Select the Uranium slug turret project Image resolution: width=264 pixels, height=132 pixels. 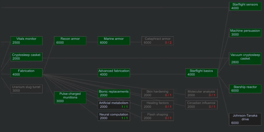(x=26, y=89)
